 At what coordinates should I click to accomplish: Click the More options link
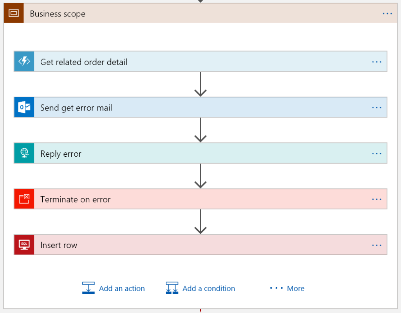[x=287, y=288]
